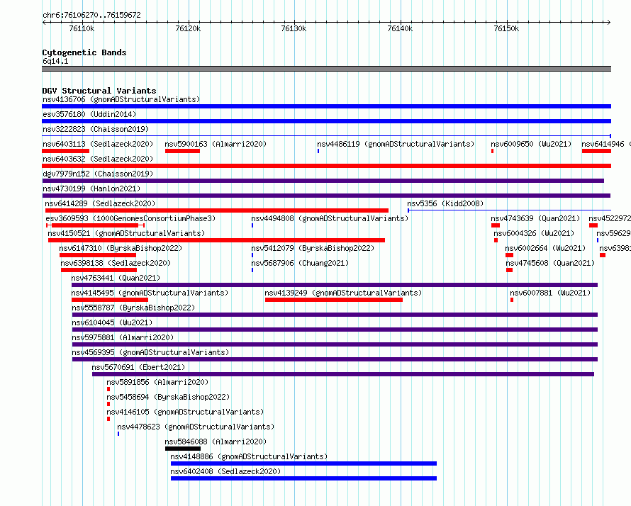Select the nsv5891856 (Almarri2020) label
Screen dimensions: 631x506
coord(157,382)
